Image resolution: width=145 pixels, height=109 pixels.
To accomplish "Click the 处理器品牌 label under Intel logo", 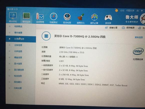I will point(138,59).
